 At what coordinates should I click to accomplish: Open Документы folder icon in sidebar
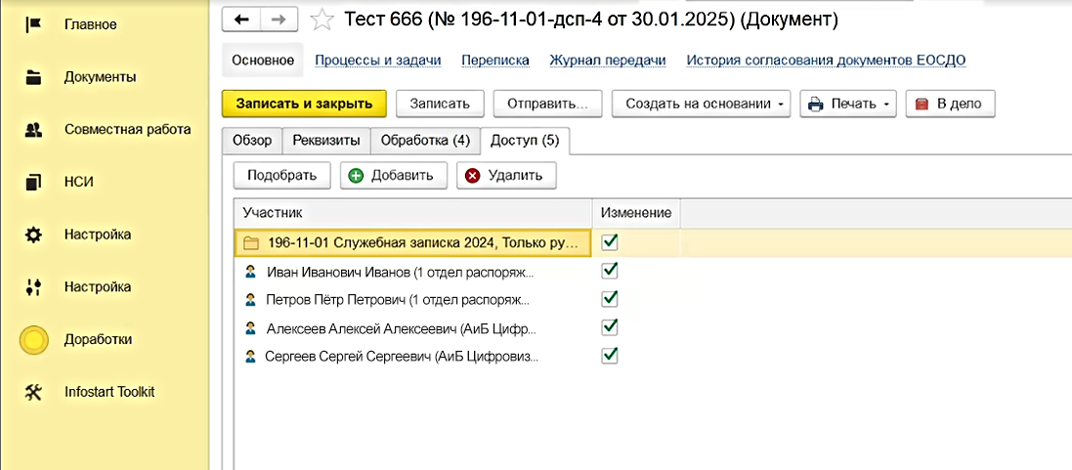click(34, 77)
